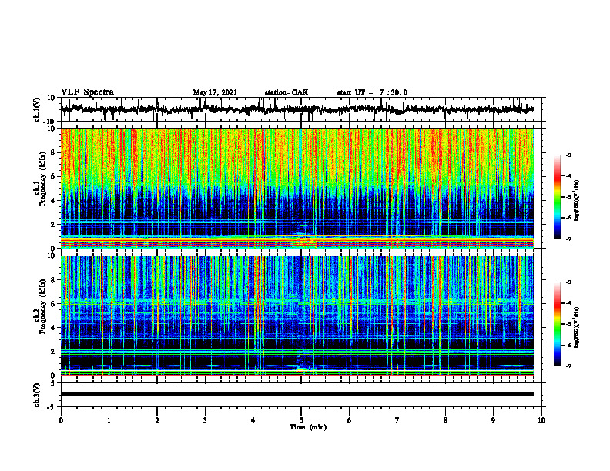This screenshot has height=471, width=610.
Task: Click the time-axis tick label "5"
Action: pyautogui.click(x=301, y=420)
